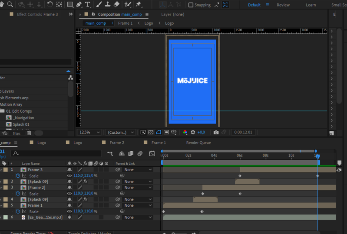The image size is (347, 234).
Task: Click Frame 1 in composition breadcrumb
Action: [x=125, y=23]
